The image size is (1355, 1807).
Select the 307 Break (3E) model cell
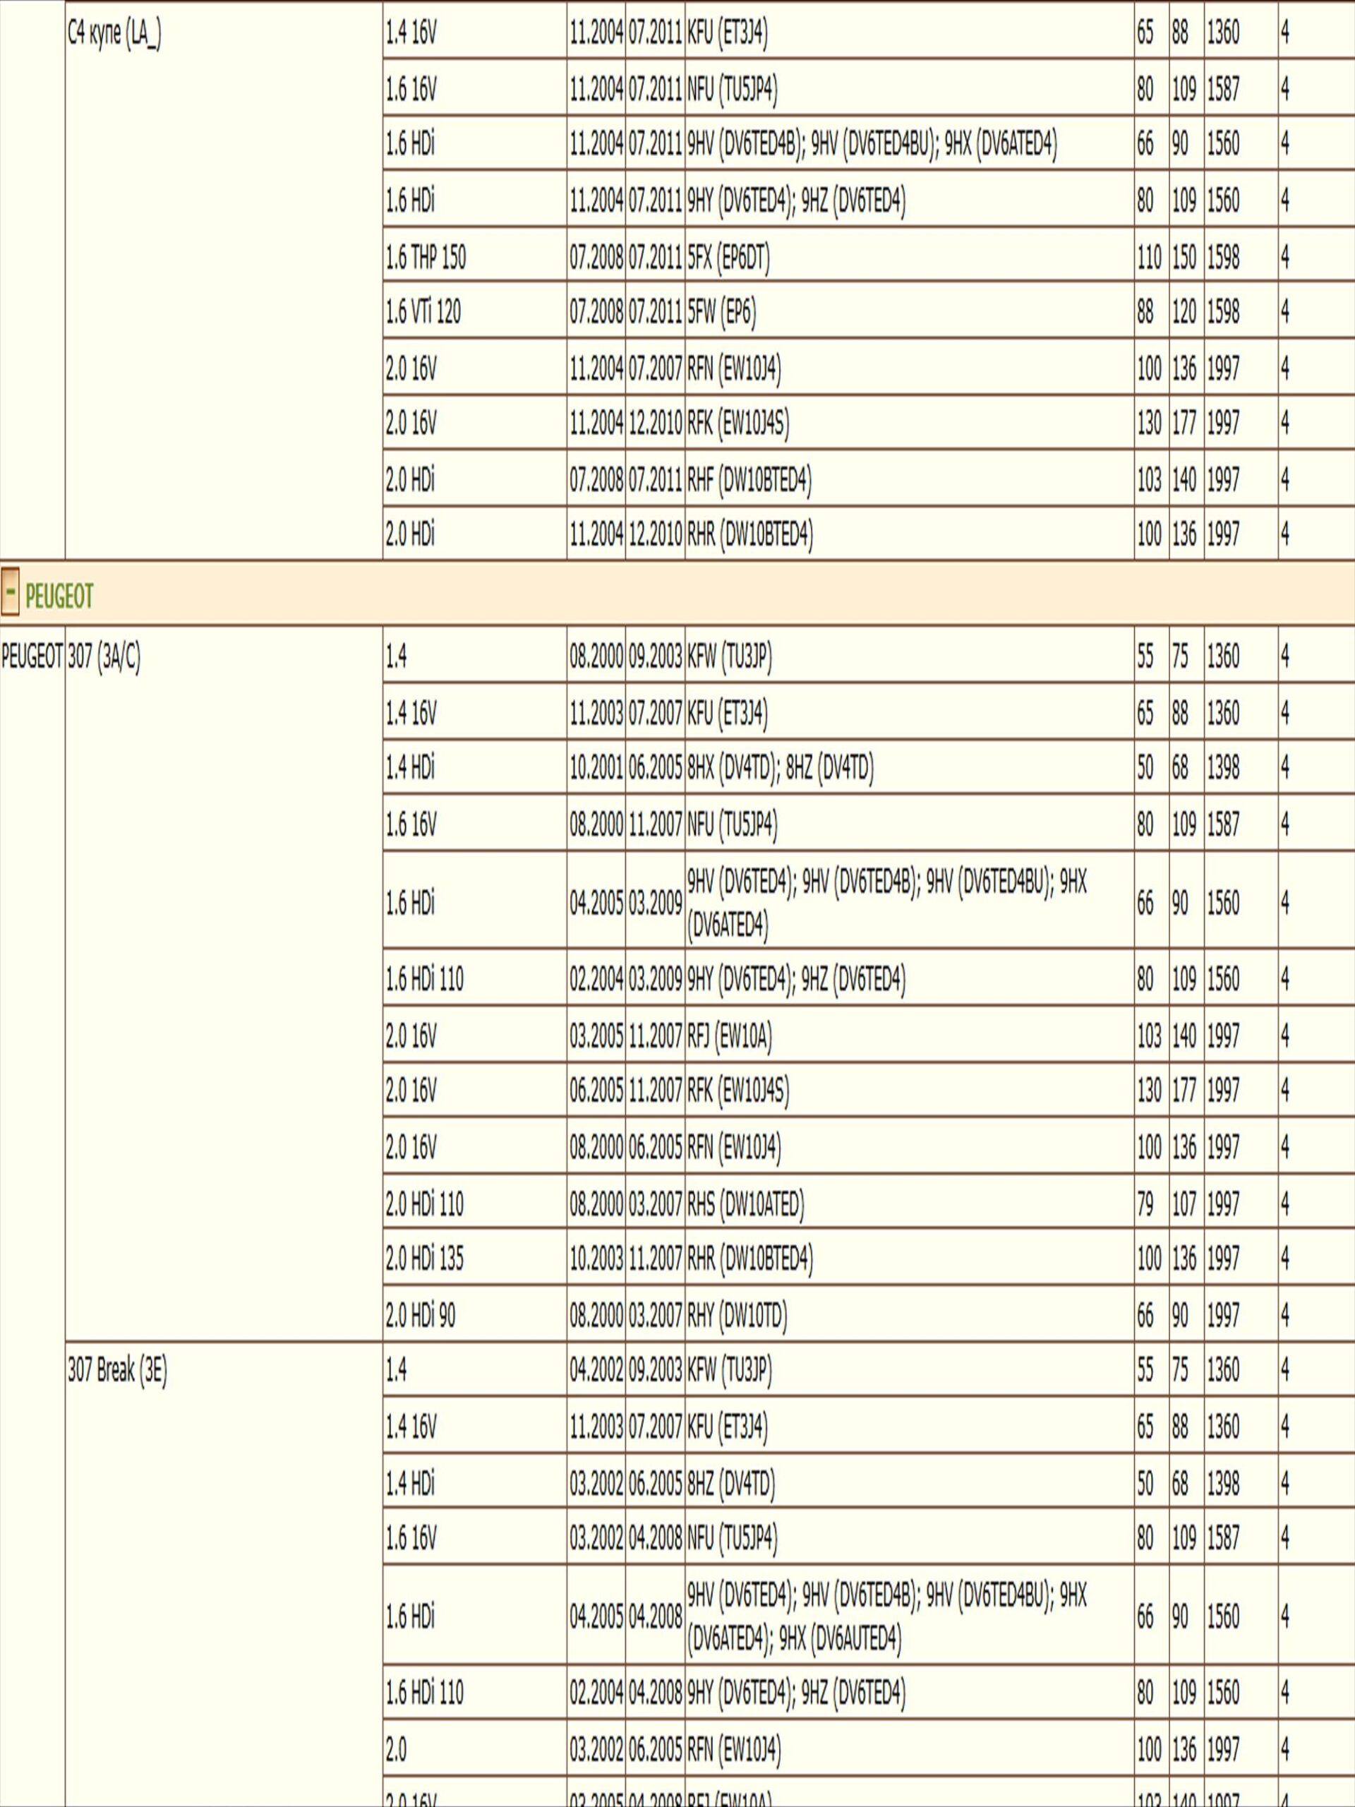tap(116, 1371)
